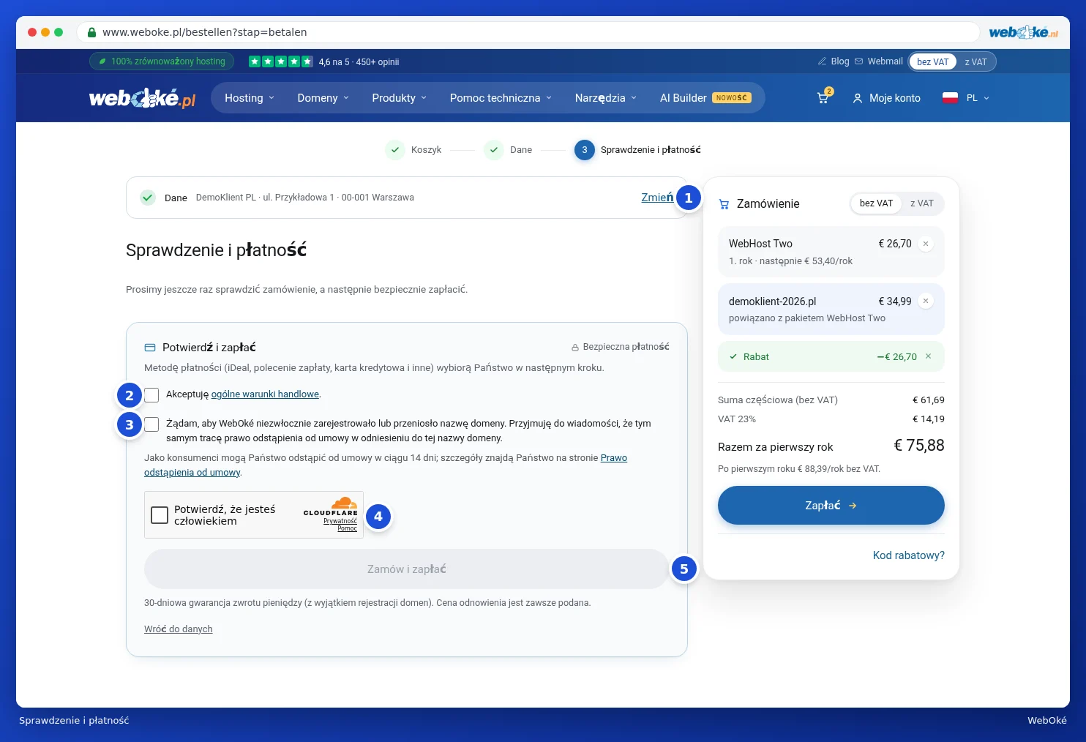Tick the immediate domain registration checkbox
The height and width of the screenshot is (742, 1086).
pyautogui.click(x=151, y=424)
